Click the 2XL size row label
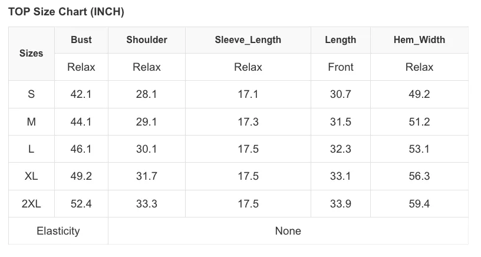 pos(31,203)
